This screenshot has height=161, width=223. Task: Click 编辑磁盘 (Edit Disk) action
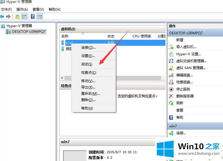[x=184, y=75]
